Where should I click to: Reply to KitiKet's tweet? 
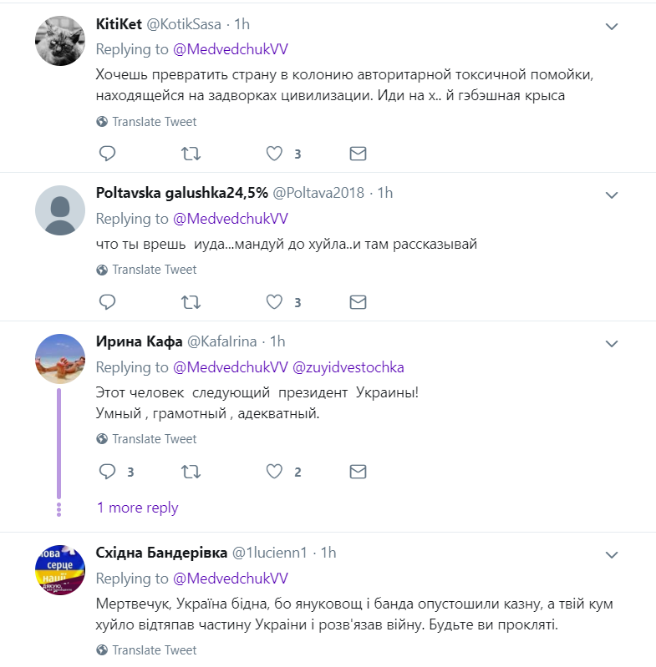click(x=107, y=154)
